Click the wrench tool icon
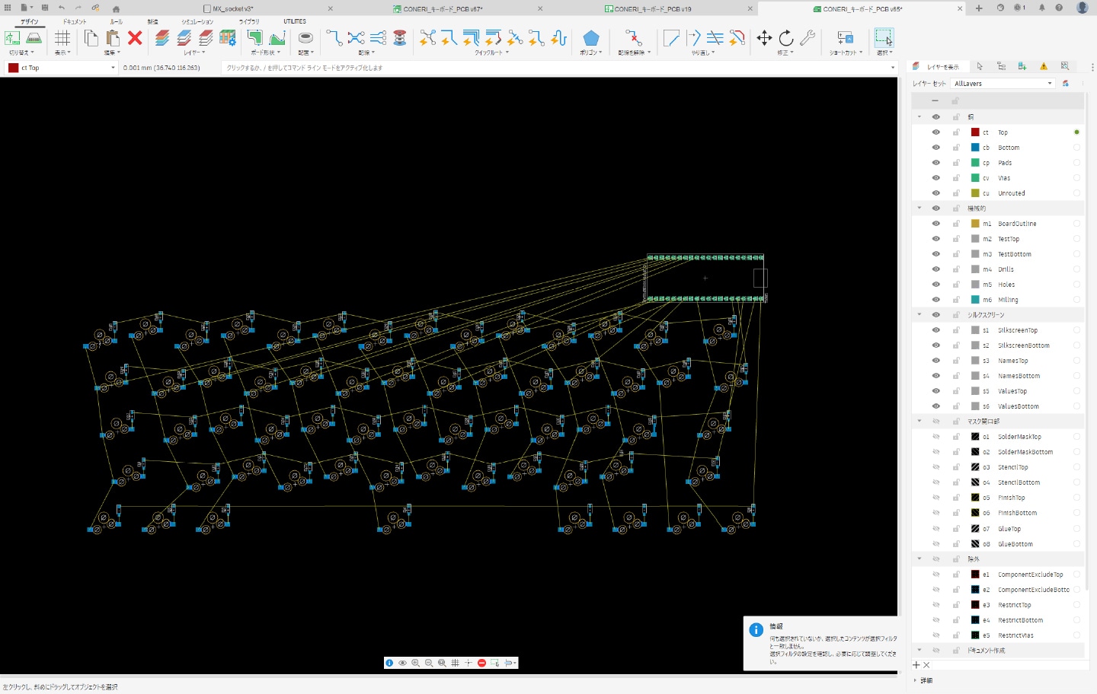This screenshot has height=694, width=1097. click(x=808, y=38)
